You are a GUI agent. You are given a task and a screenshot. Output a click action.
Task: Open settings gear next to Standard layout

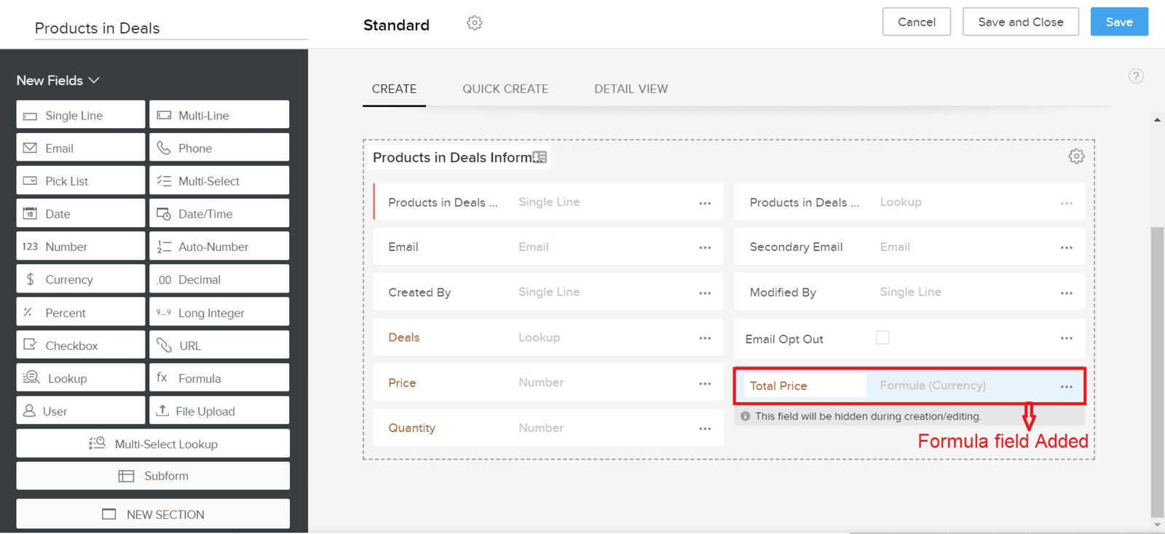pos(474,23)
